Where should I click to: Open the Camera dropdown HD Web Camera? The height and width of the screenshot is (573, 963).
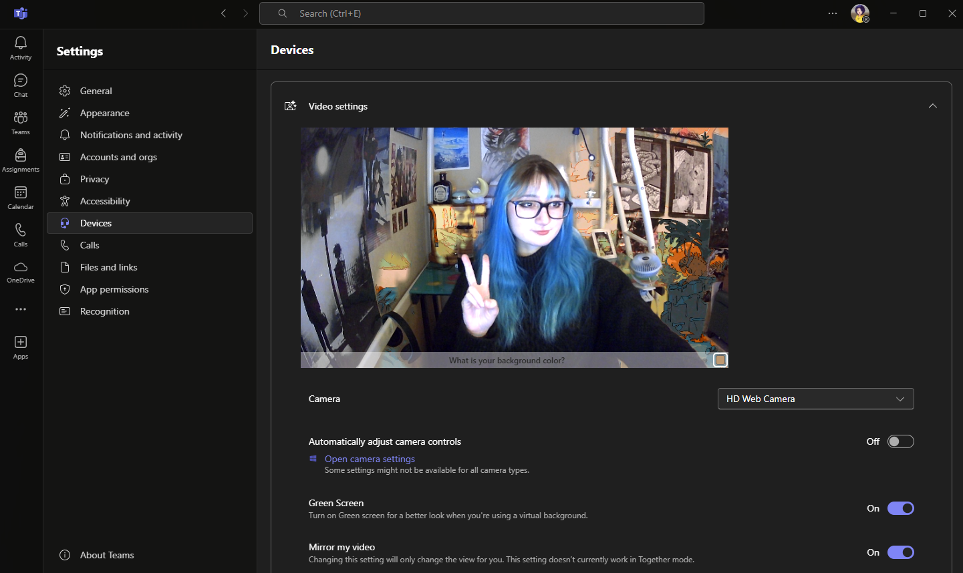point(815,399)
